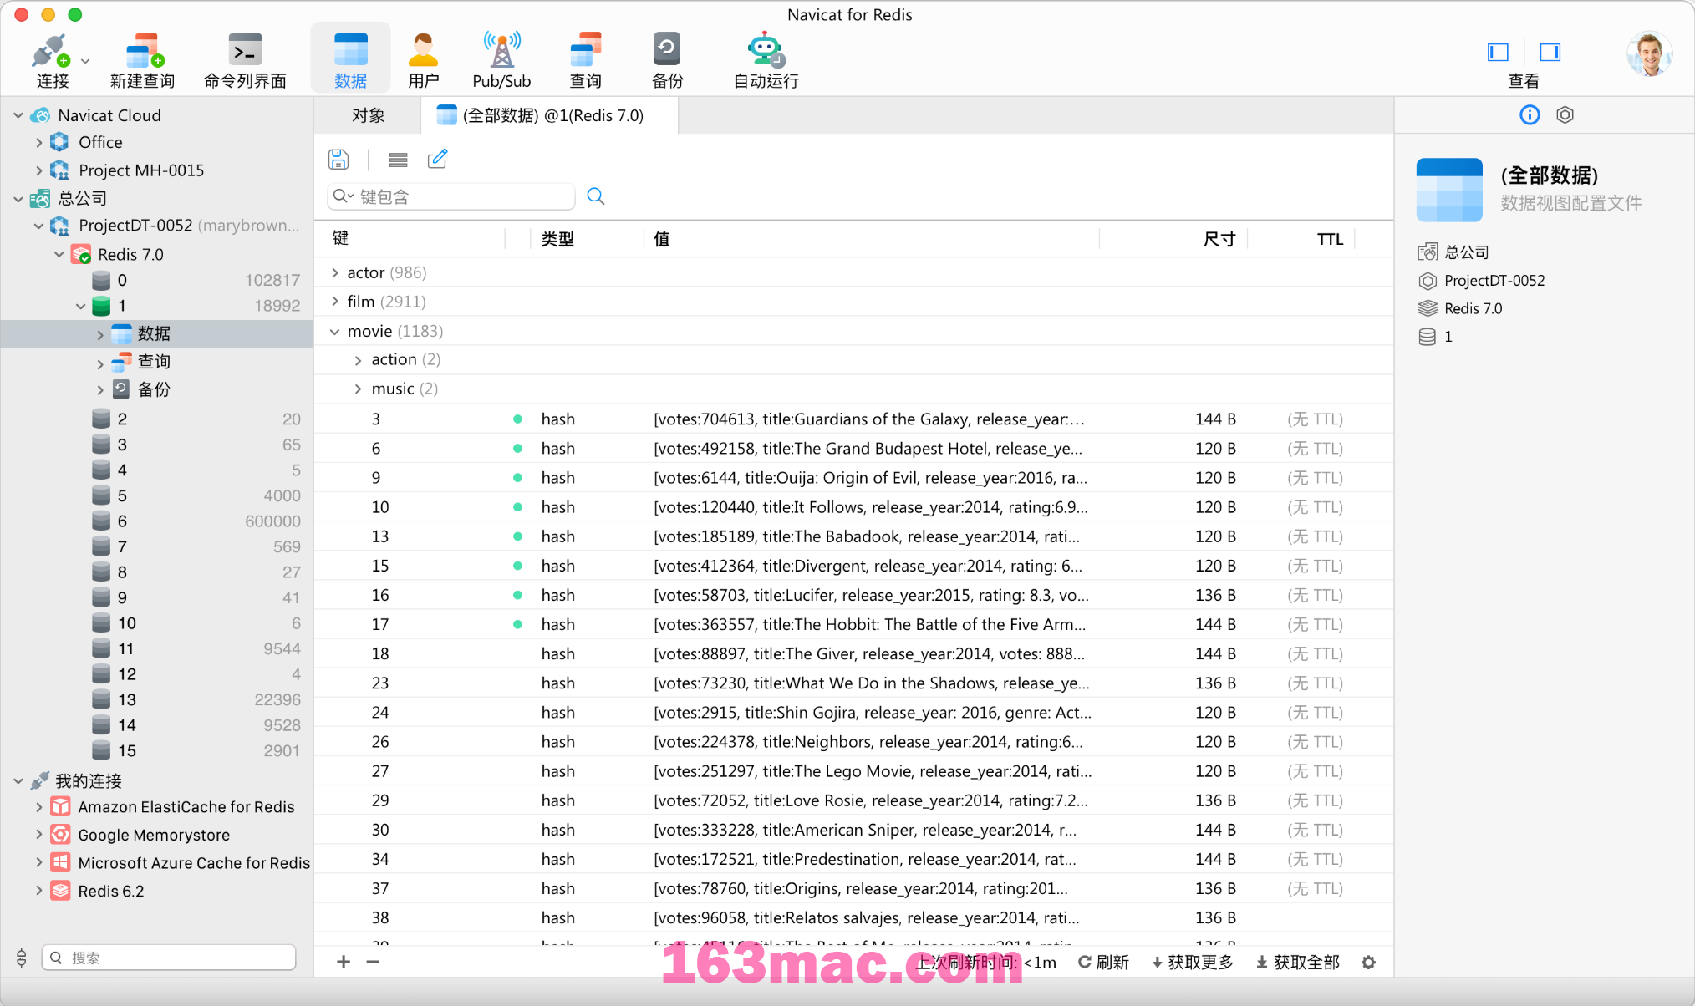Expand the actor key group
This screenshot has height=1006, width=1695.
[x=335, y=272]
